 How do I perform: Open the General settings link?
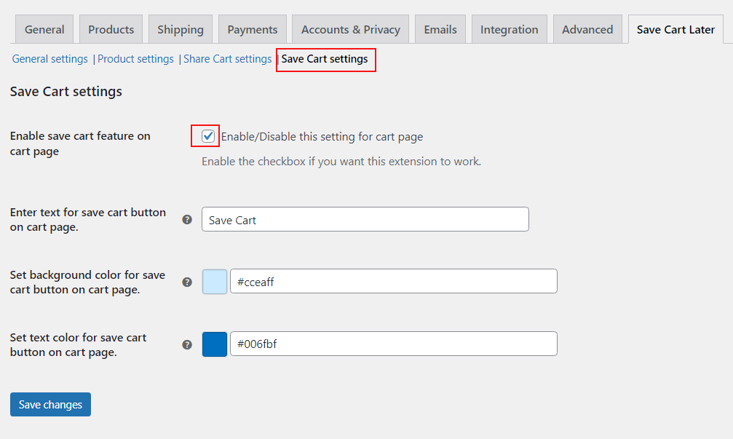(49, 59)
